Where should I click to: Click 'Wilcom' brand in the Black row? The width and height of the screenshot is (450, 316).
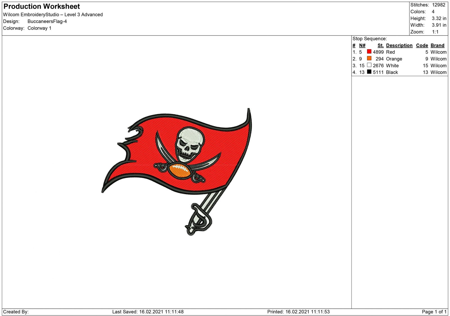438,72
